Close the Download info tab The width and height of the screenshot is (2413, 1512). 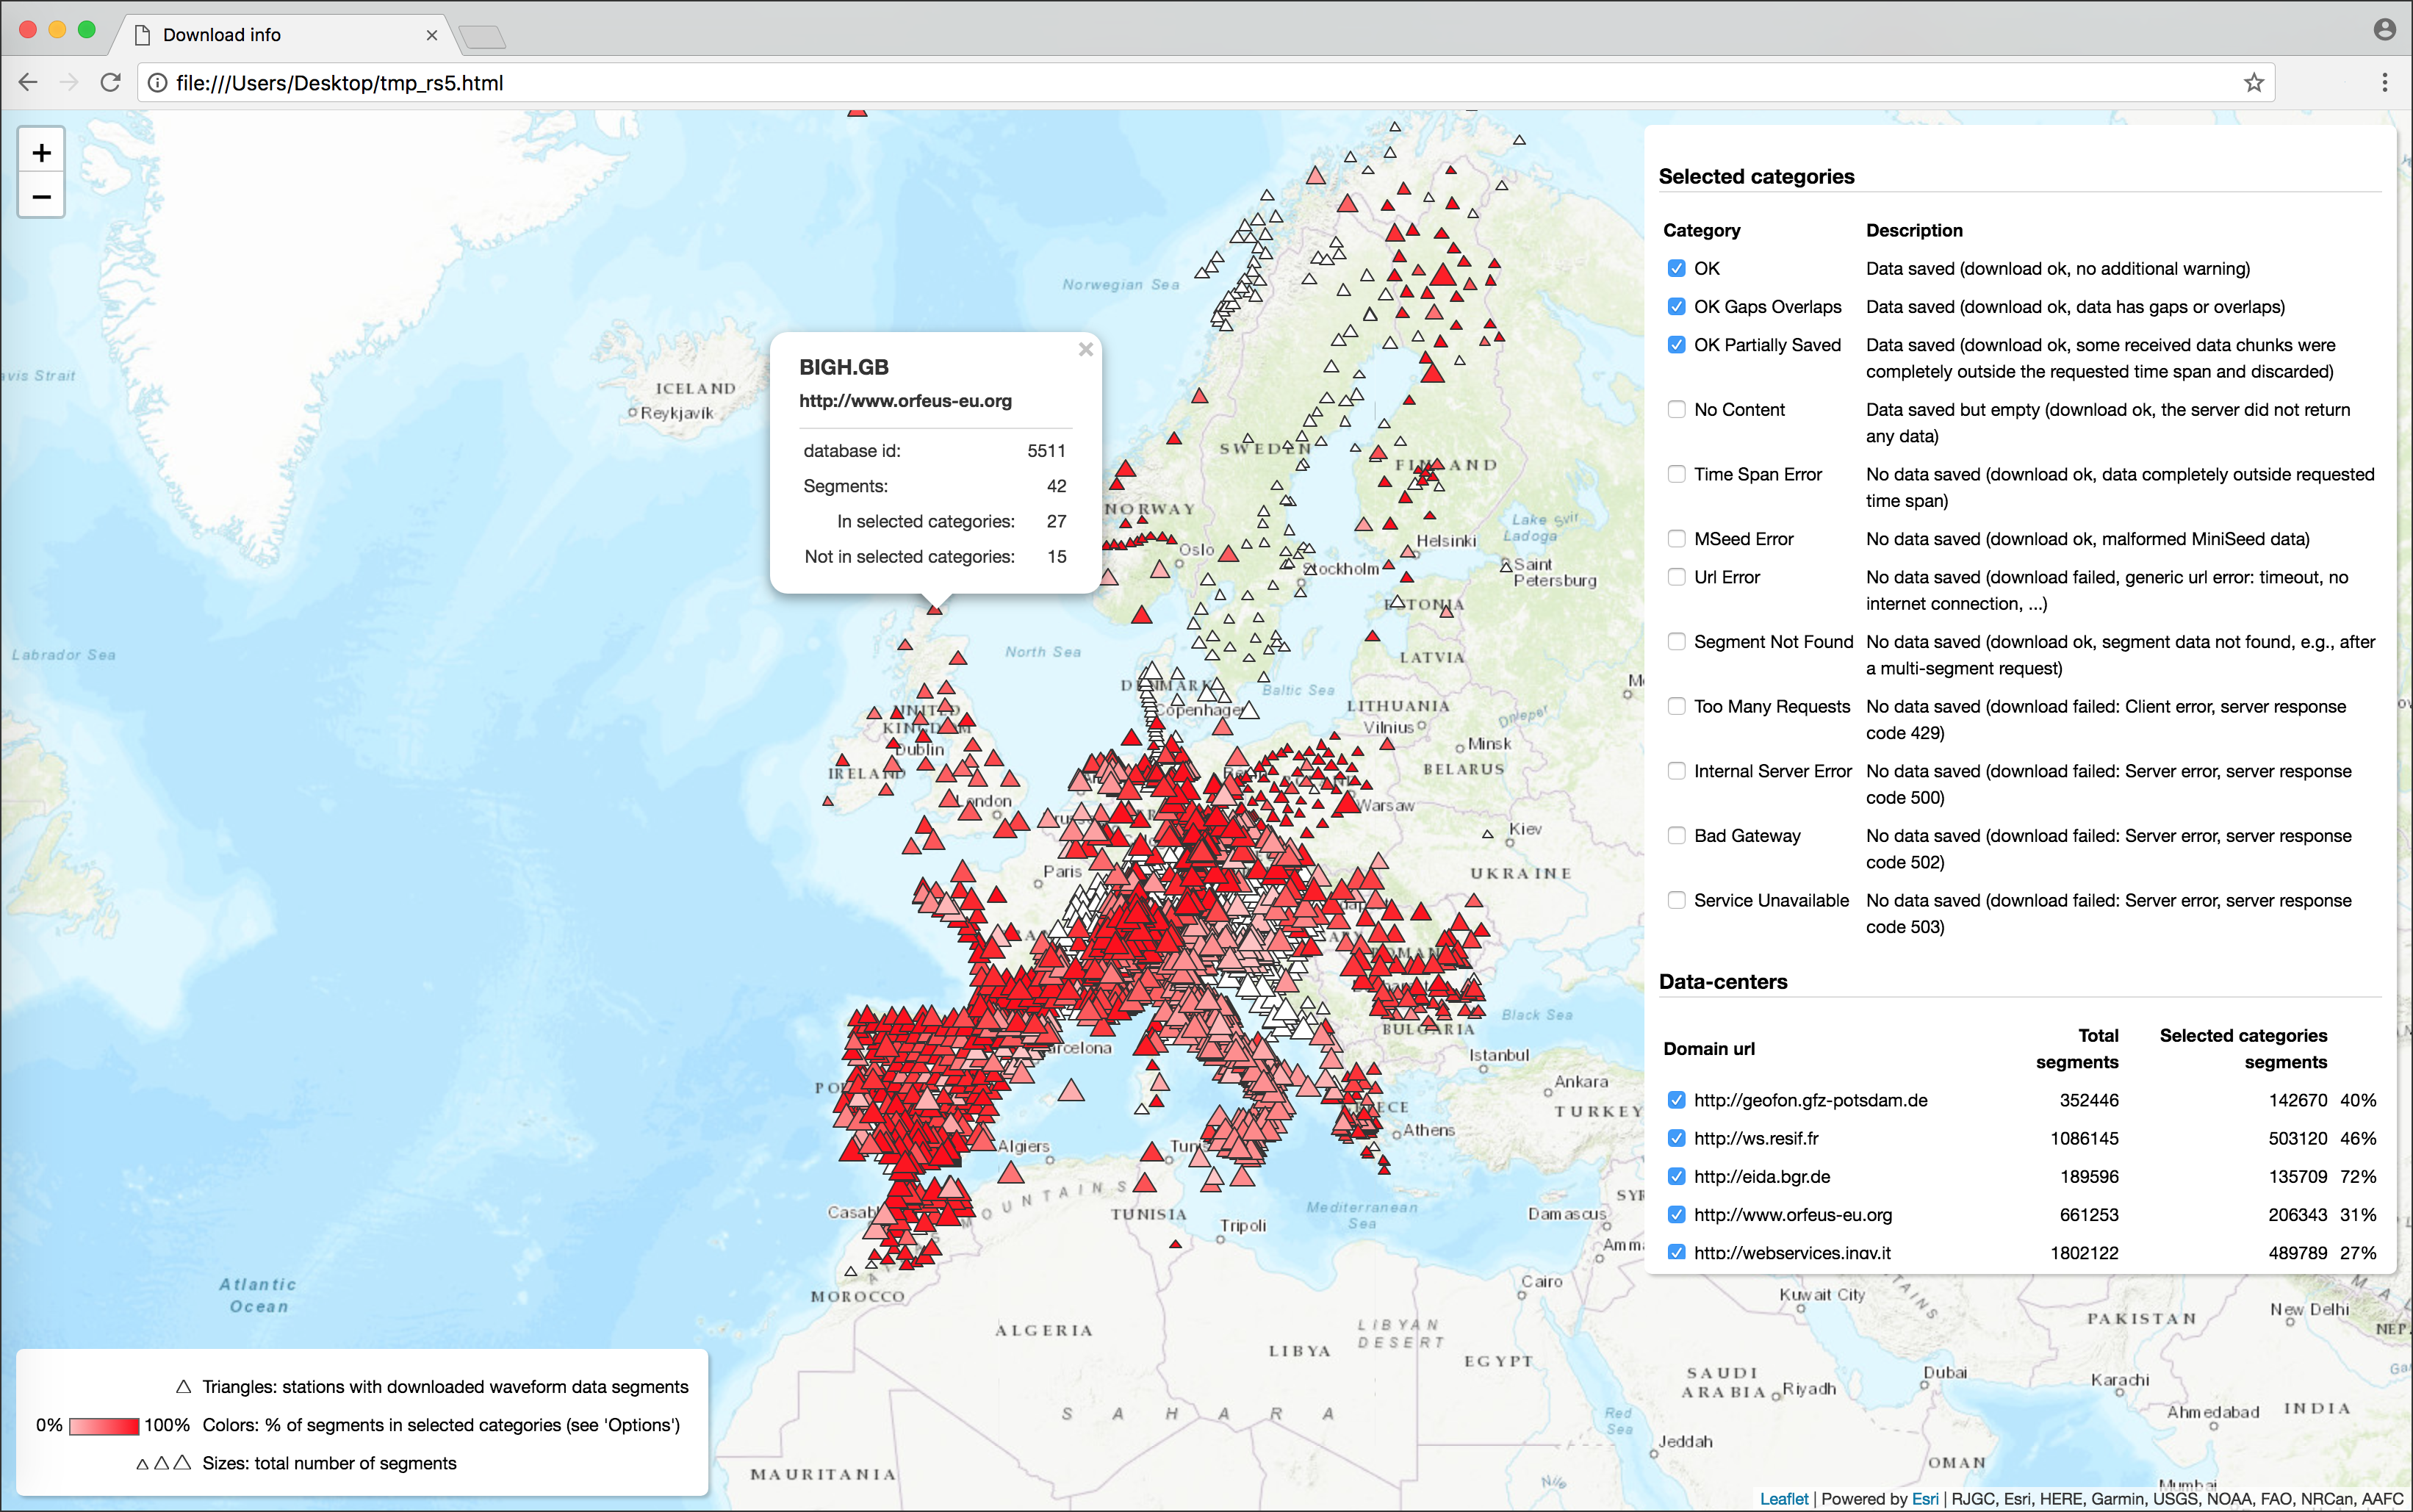432,35
